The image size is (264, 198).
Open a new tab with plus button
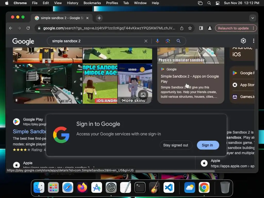coord(99,18)
